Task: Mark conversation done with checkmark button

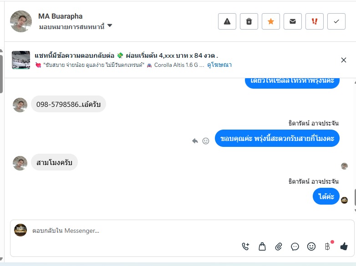Action: [x=336, y=21]
